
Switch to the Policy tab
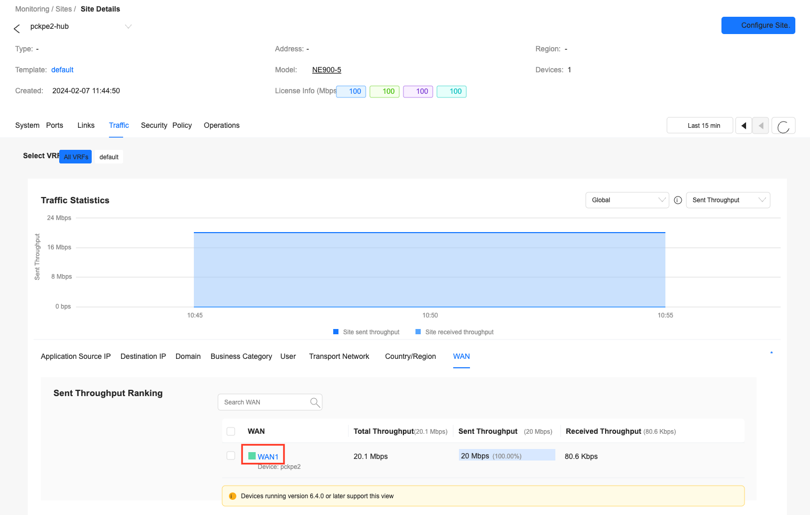tap(182, 125)
